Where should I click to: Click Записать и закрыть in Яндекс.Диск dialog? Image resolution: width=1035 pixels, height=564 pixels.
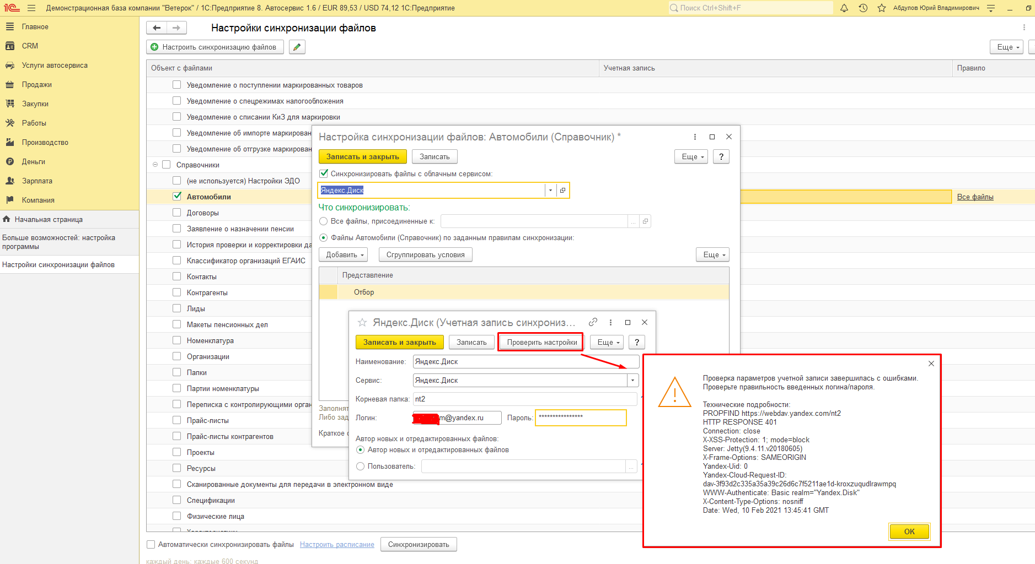pos(400,342)
